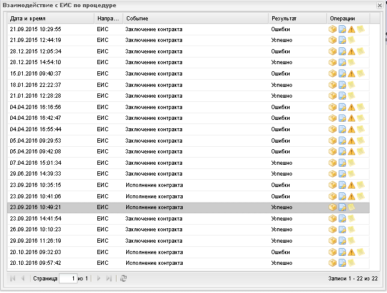Click yellow note icon in row 23.09.2016 14:41:54
The image size is (387, 293).
click(x=352, y=219)
